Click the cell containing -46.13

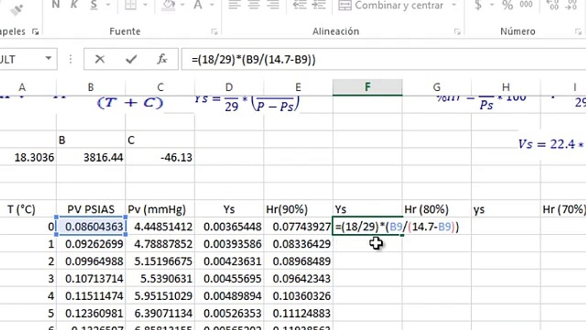(160, 158)
